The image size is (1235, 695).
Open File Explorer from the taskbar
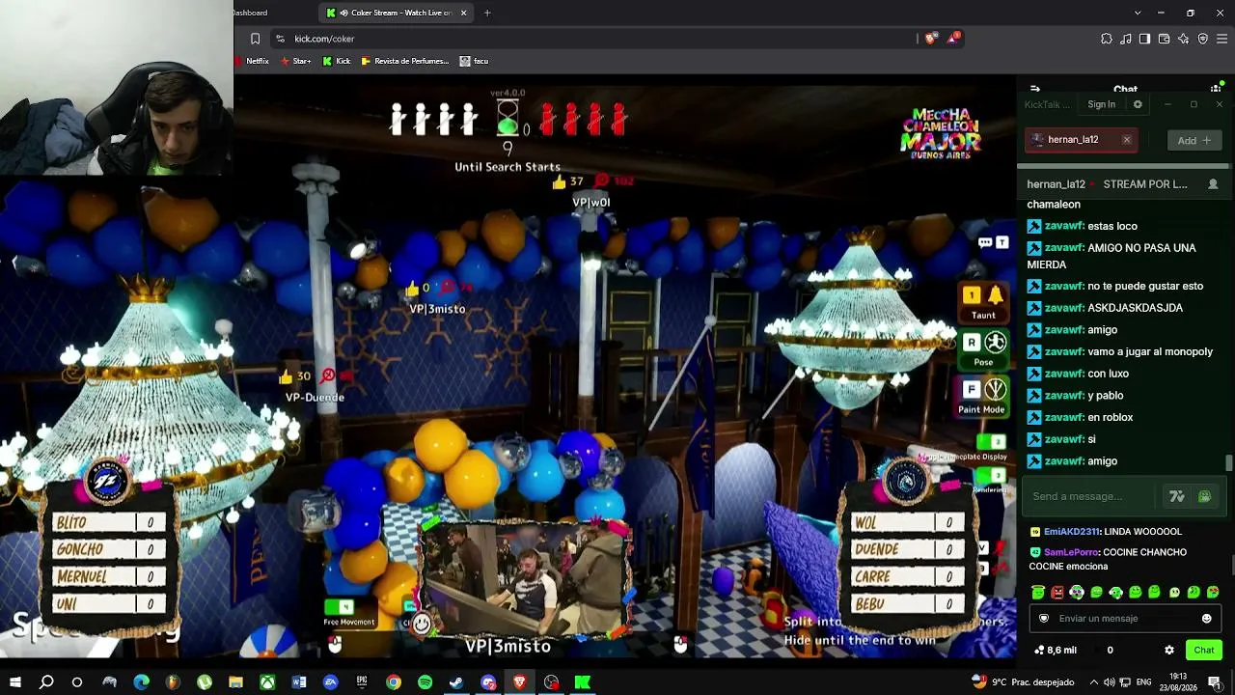pyautogui.click(x=235, y=682)
